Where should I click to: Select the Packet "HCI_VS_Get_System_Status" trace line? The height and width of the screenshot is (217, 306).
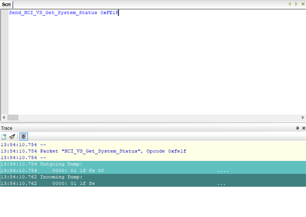153,151
